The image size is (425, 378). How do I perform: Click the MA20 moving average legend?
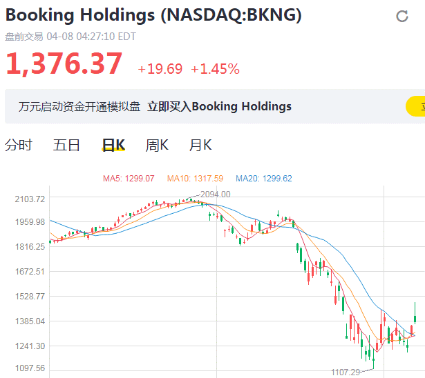coord(263,178)
